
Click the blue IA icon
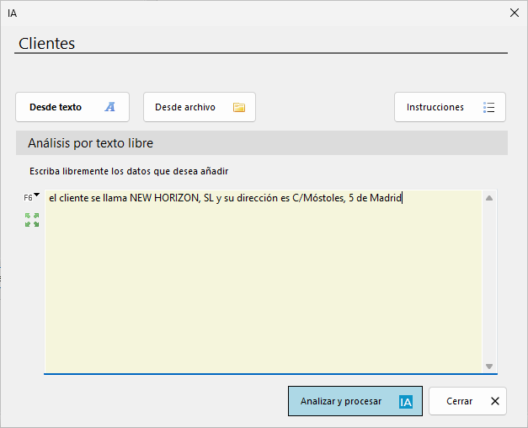click(406, 402)
